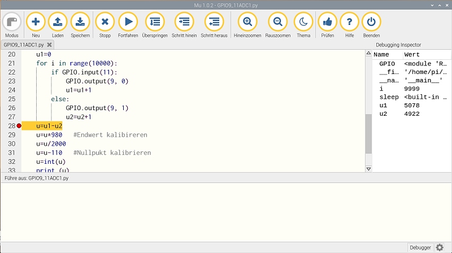Close the GPIO9_11ADC1.py tab
Viewport: 452px width, 253px height.
click(x=49, y=45)
